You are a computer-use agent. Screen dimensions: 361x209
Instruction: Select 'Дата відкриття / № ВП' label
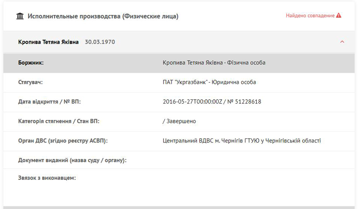click(49, 102)
